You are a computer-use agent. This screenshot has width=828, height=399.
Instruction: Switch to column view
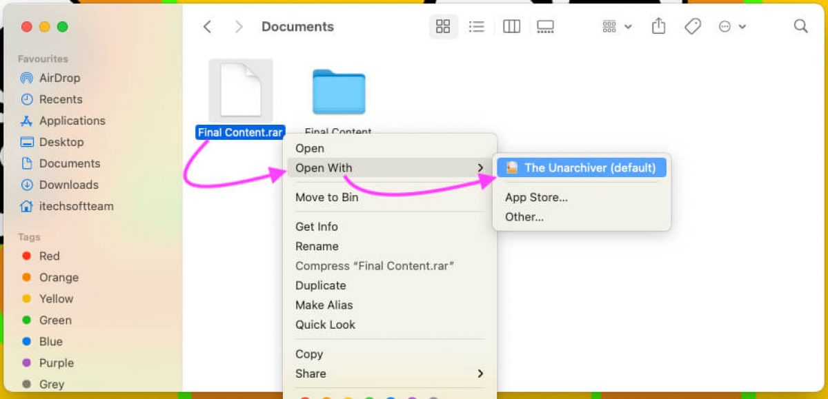511,27
